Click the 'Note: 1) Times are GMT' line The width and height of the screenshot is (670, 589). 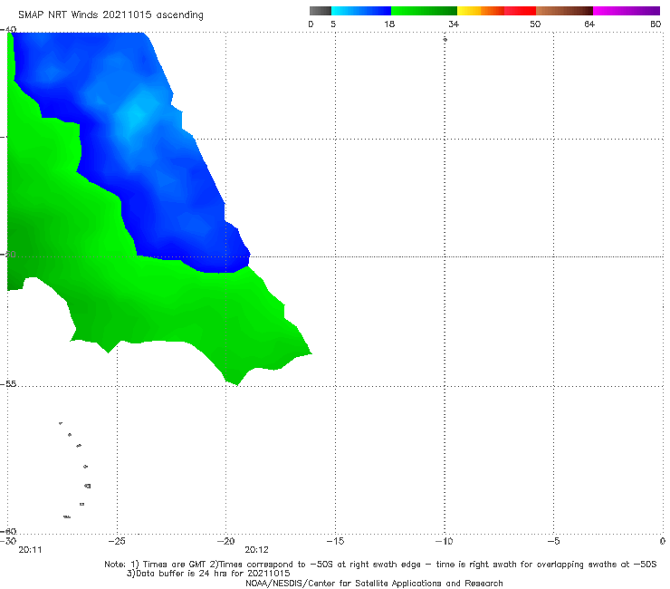[380, 565]
